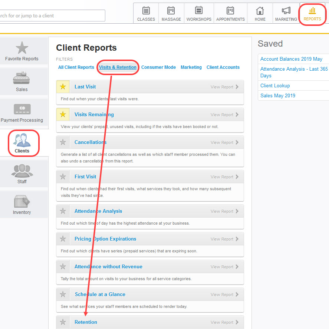
Task: Select the Consumer Mode filter
Action: [158, 67]
